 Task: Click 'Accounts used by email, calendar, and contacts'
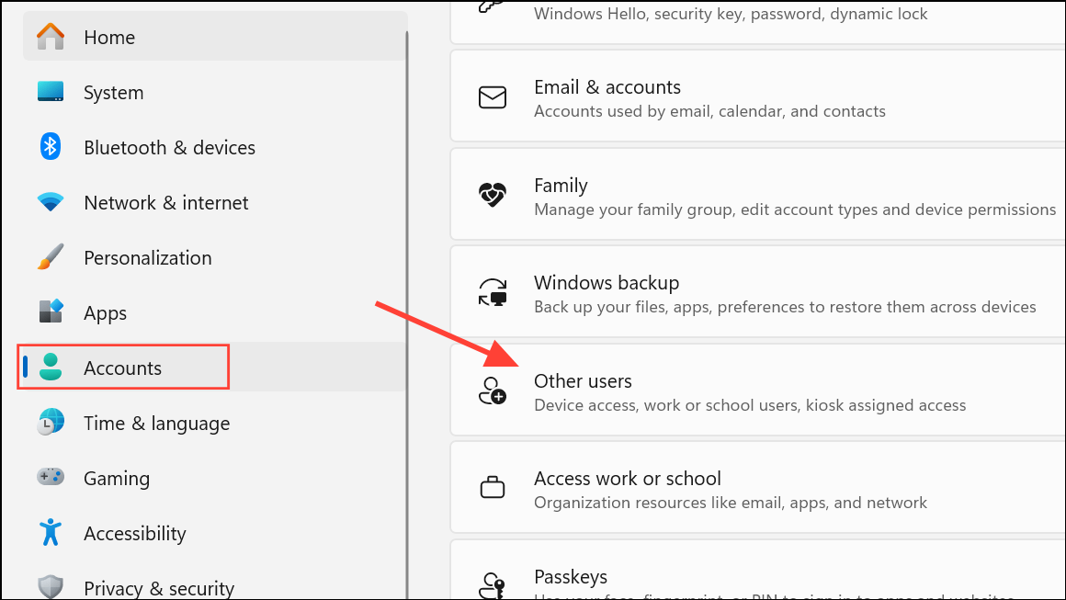(x=709, y=111)
